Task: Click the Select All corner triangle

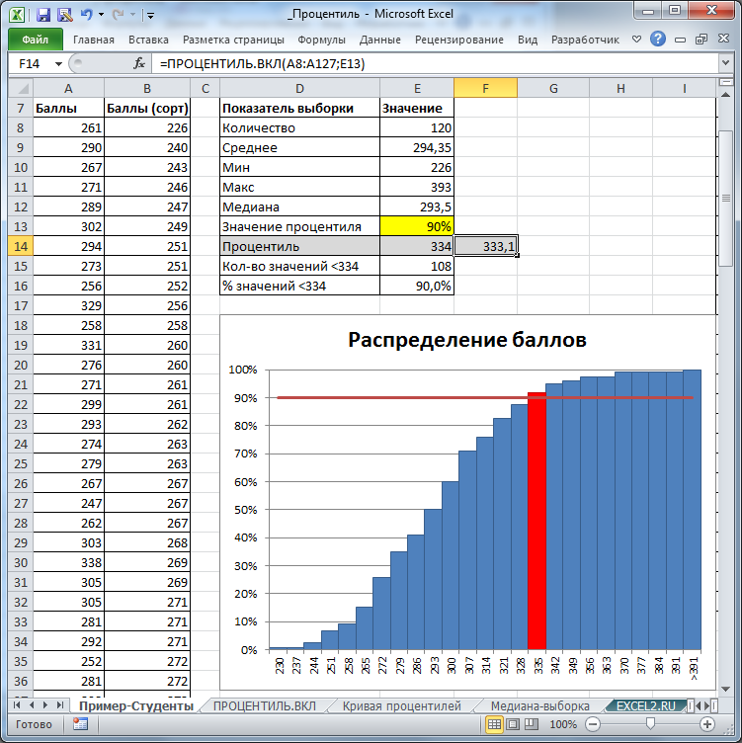Action: point(21,88)
